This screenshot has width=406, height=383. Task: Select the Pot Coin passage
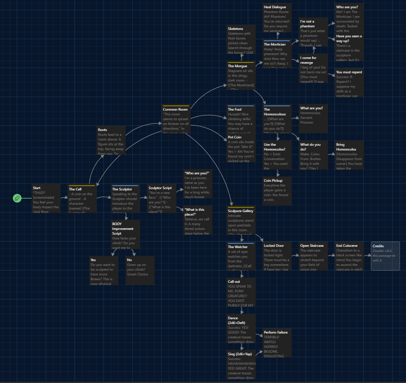(x=241, y=148)
